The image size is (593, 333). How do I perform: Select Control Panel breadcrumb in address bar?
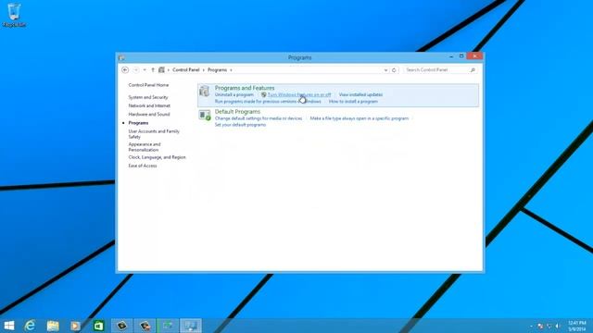(x=185, y=70)
